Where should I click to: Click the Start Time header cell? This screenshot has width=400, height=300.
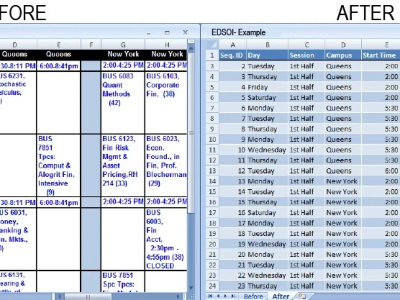click(381, 55)
